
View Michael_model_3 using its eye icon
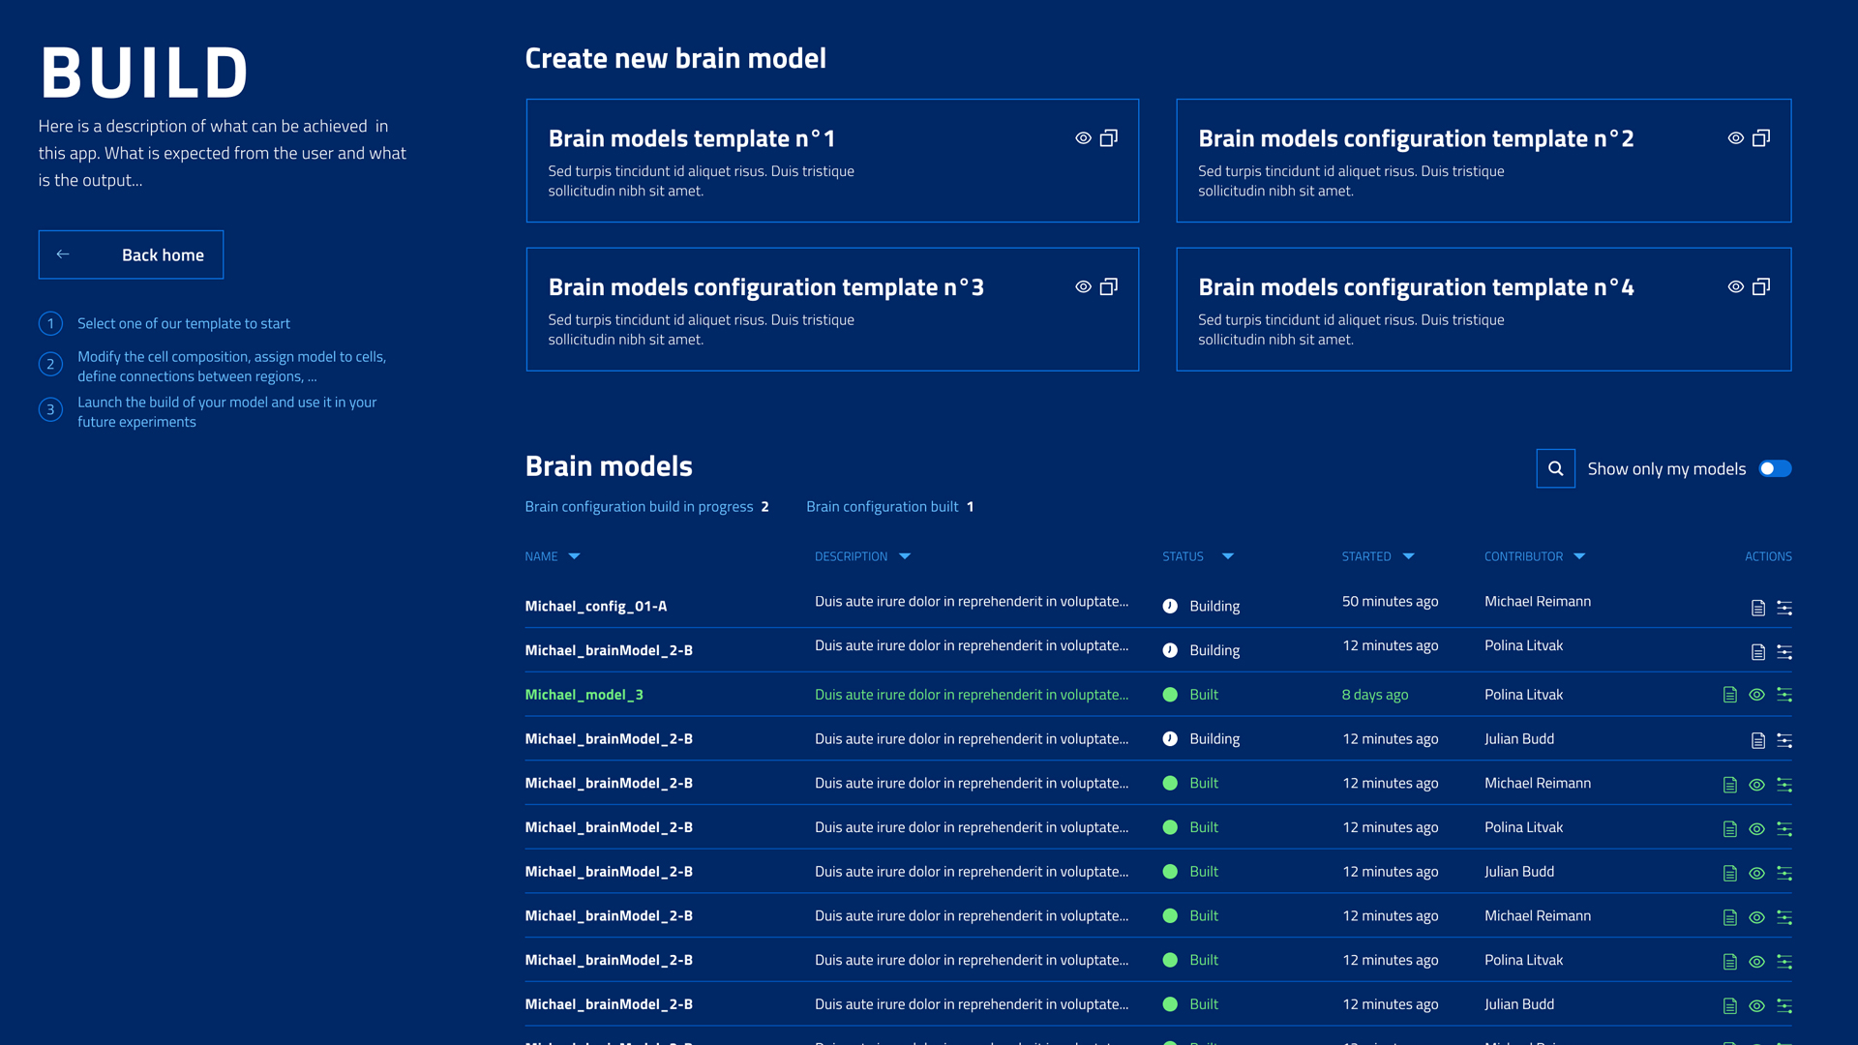[1757, 695]
